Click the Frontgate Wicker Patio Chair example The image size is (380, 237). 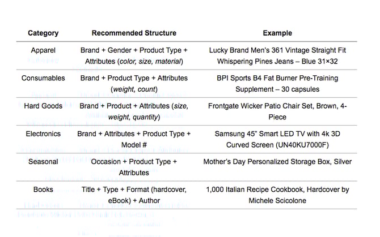point(277,111)
